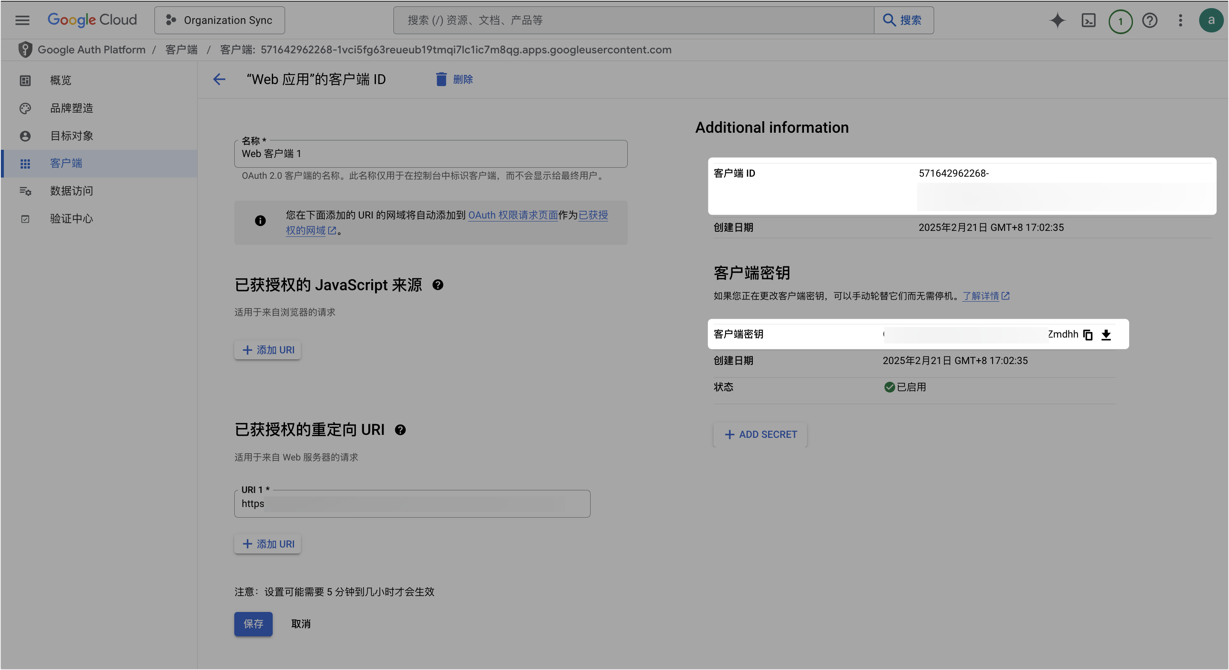Image resolution: width=1229 pixels, height=670 pixels.
Task: Click ADD SECRET button
Action: click(760, 434)
